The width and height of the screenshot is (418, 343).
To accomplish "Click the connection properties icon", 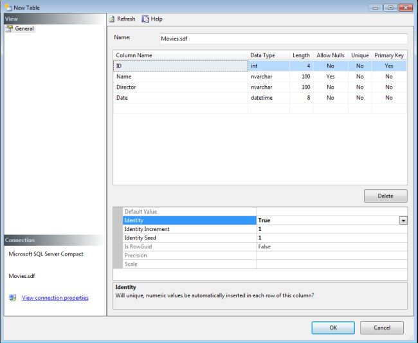I will click(12, 298).
